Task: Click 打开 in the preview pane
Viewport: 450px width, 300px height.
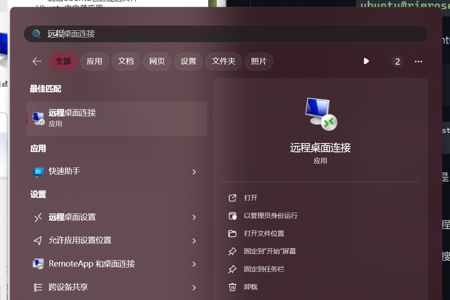Action: click(251, 198)
